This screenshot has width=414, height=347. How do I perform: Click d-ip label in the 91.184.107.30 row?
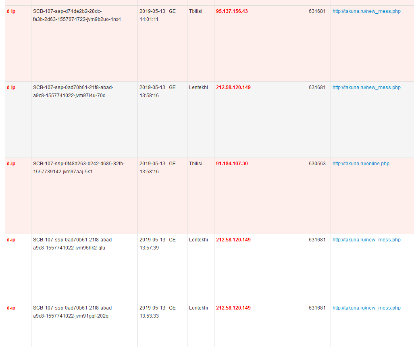coord(11,164)
